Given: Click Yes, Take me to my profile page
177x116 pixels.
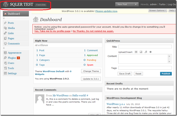Looking at the screenshot, I should coord(52,31).
